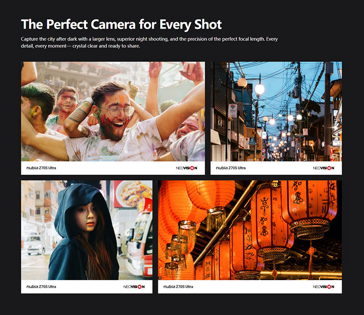Image resolution: width=364 pixels, height=315 pixels.
Task: Click "The Perfect Camera for Every Shot" heading
Action: point(121,24)
